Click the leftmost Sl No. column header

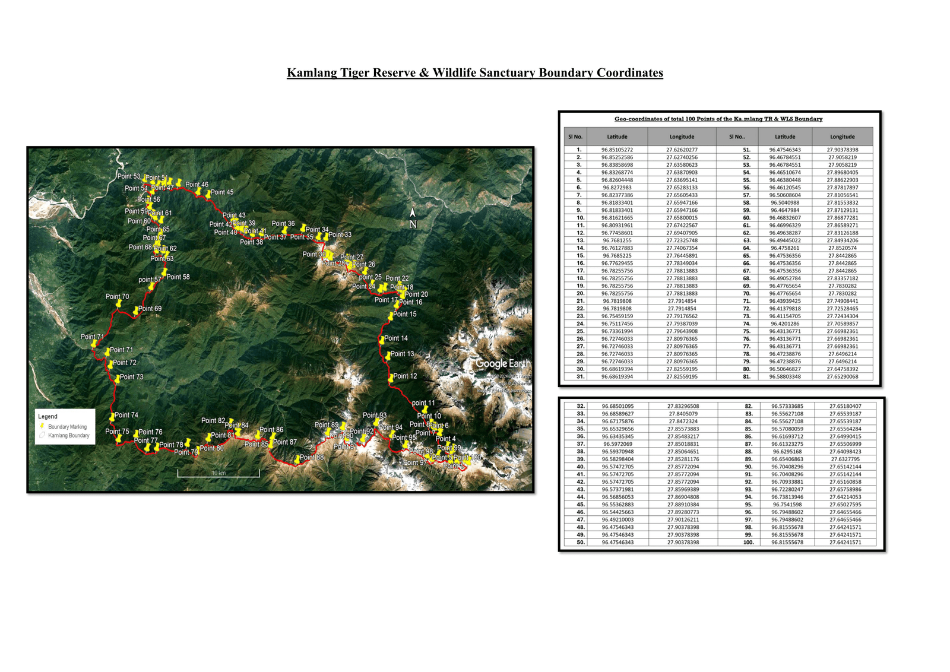pos(575,137)
